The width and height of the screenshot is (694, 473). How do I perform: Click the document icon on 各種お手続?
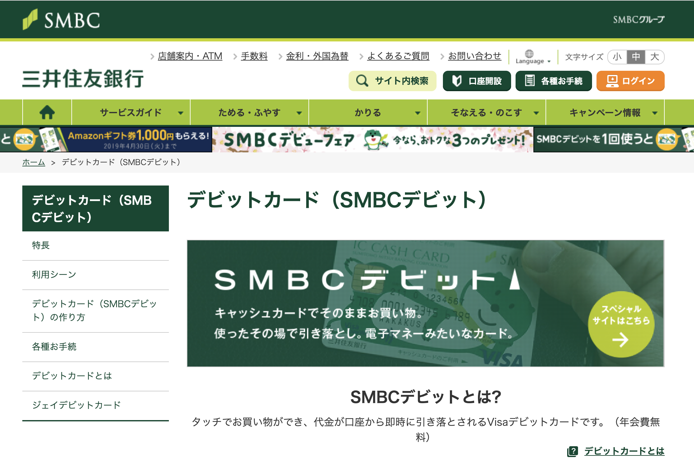(530, 80)
